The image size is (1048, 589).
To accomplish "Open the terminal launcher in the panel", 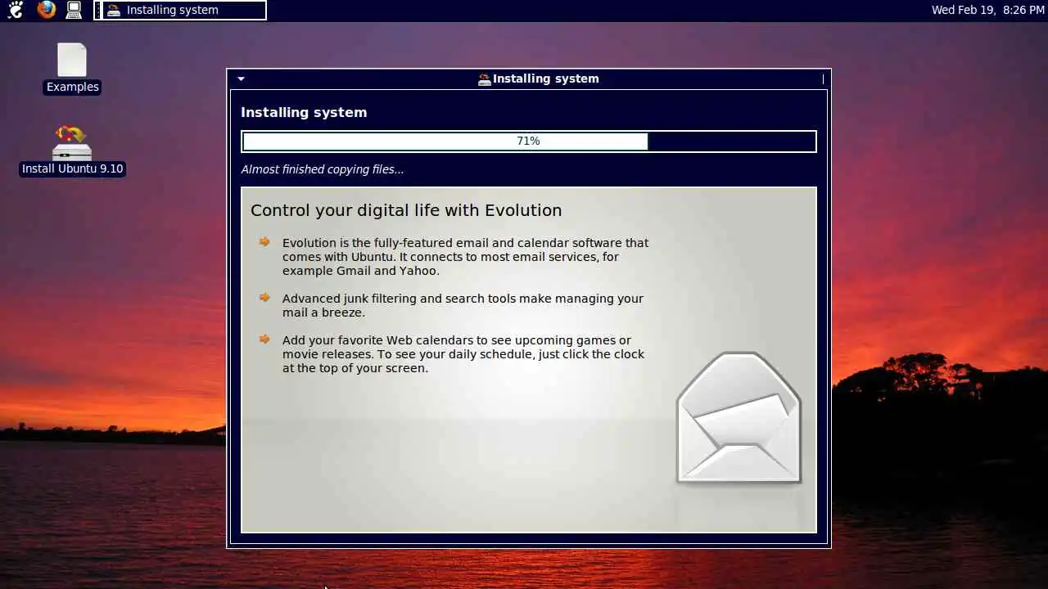I will click(x=74, y=10).
